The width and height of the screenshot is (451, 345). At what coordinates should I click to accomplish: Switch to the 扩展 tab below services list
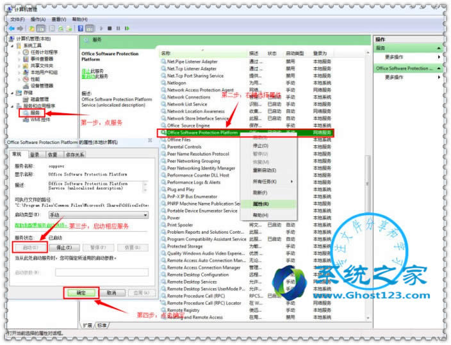coord(87,325)
